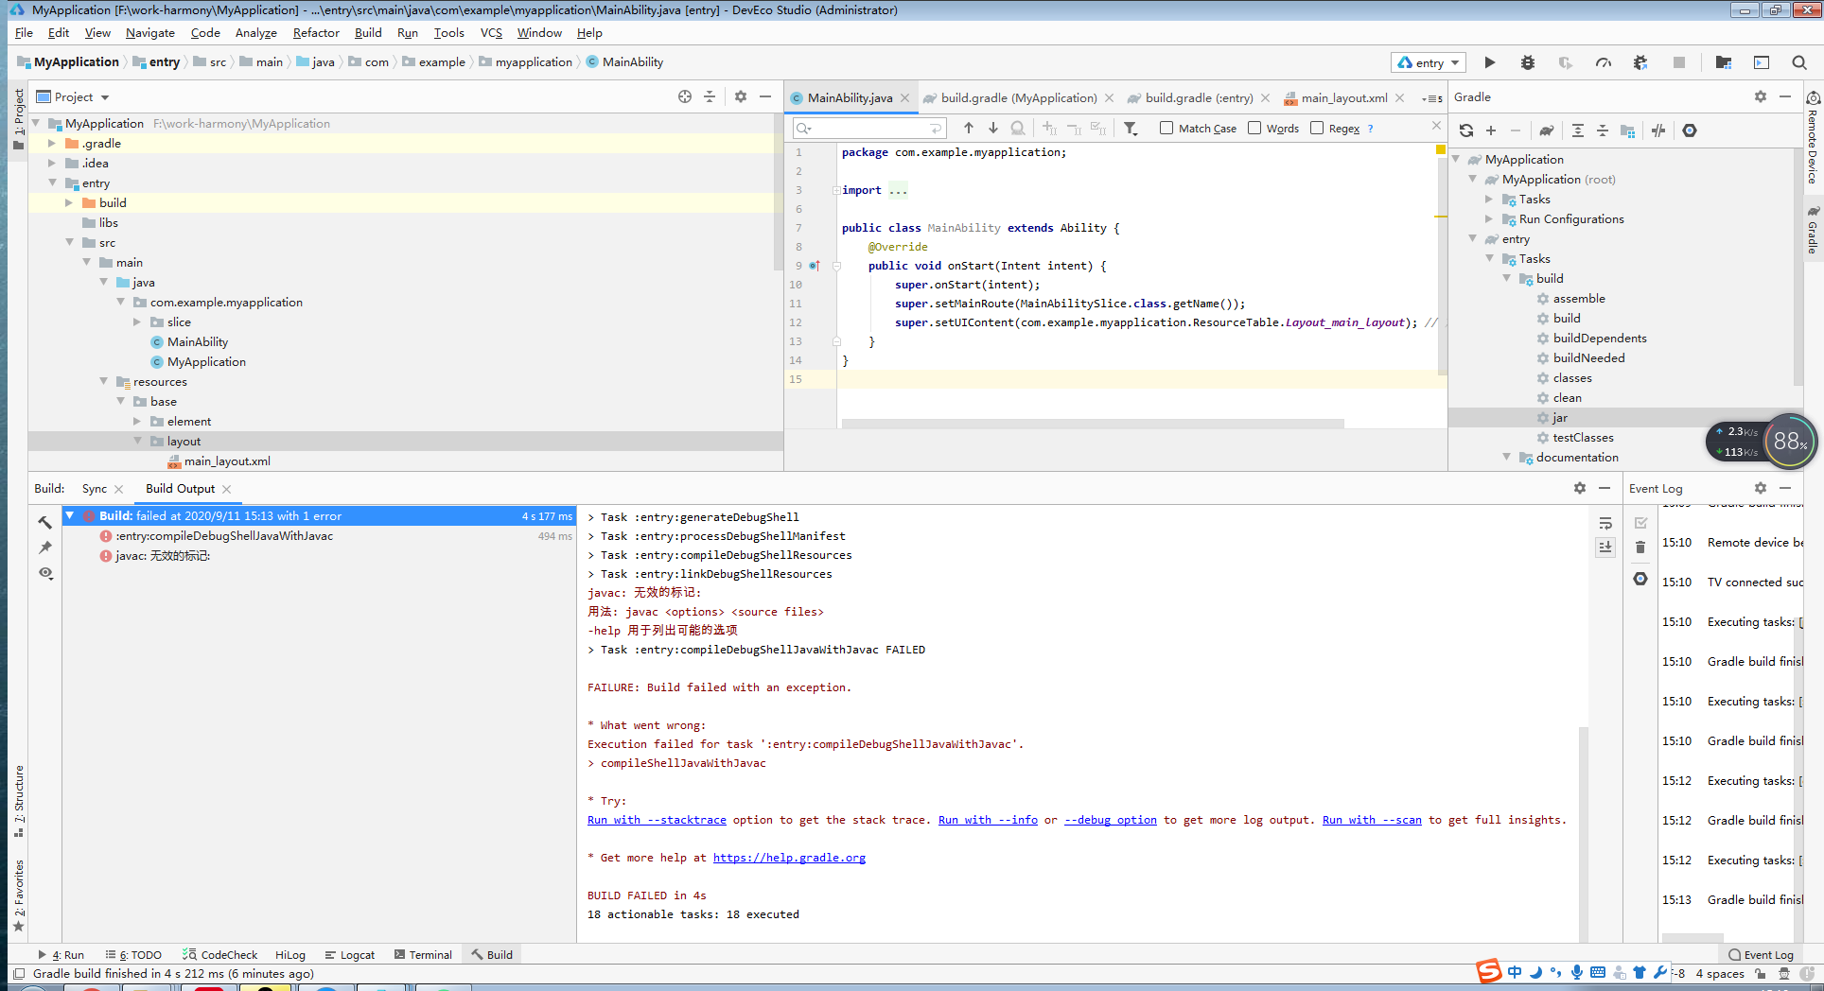
Task: Open Event Log panel settings gear
Action: pyautogui.click(x=1760, y=488)
